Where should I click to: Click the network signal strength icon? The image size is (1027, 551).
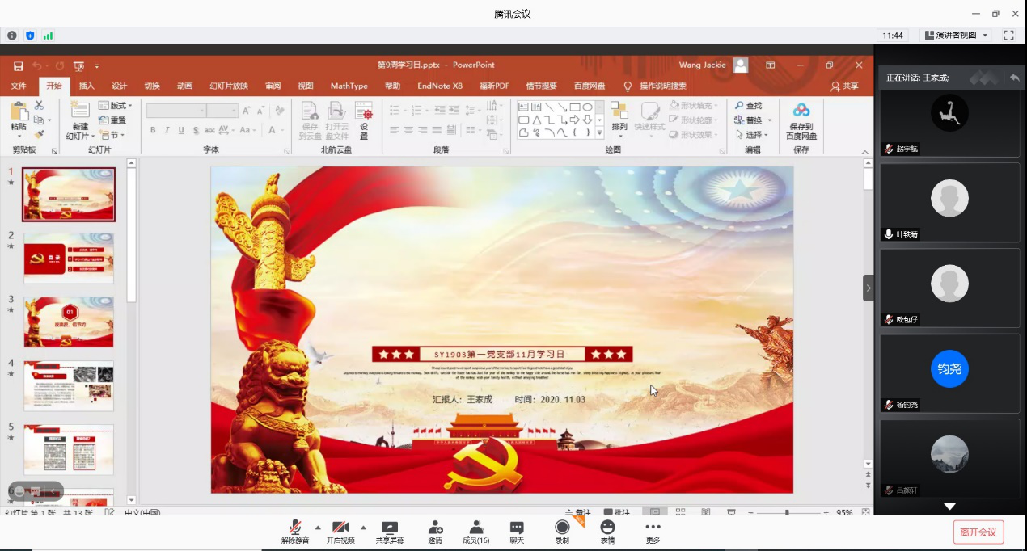(x=48, y=36)
